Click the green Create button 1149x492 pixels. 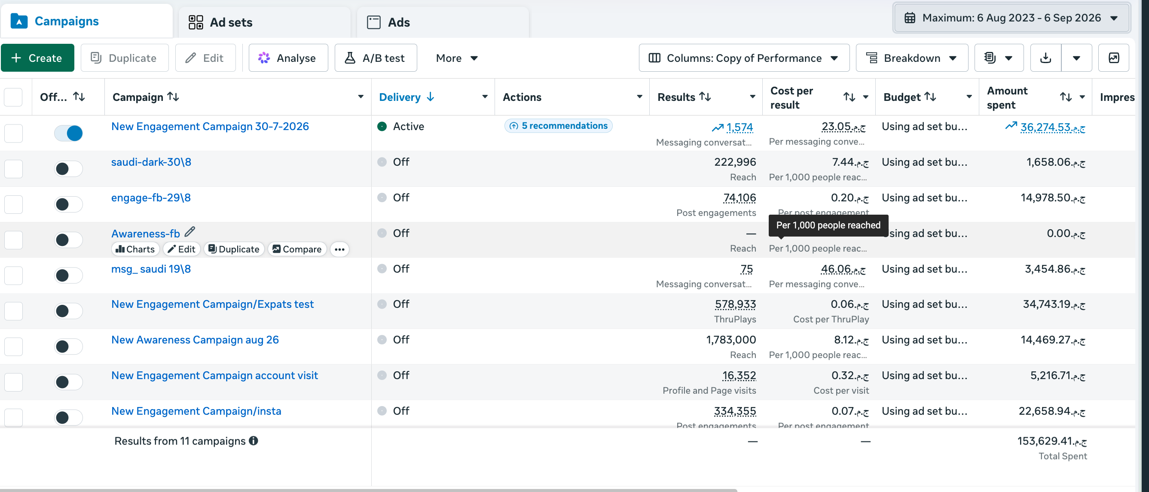coord(37,58)
